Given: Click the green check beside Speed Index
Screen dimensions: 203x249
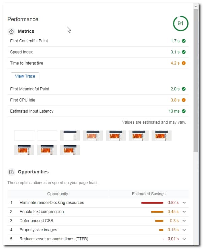Looking at the screenshot, I should (x=183, y=52).
